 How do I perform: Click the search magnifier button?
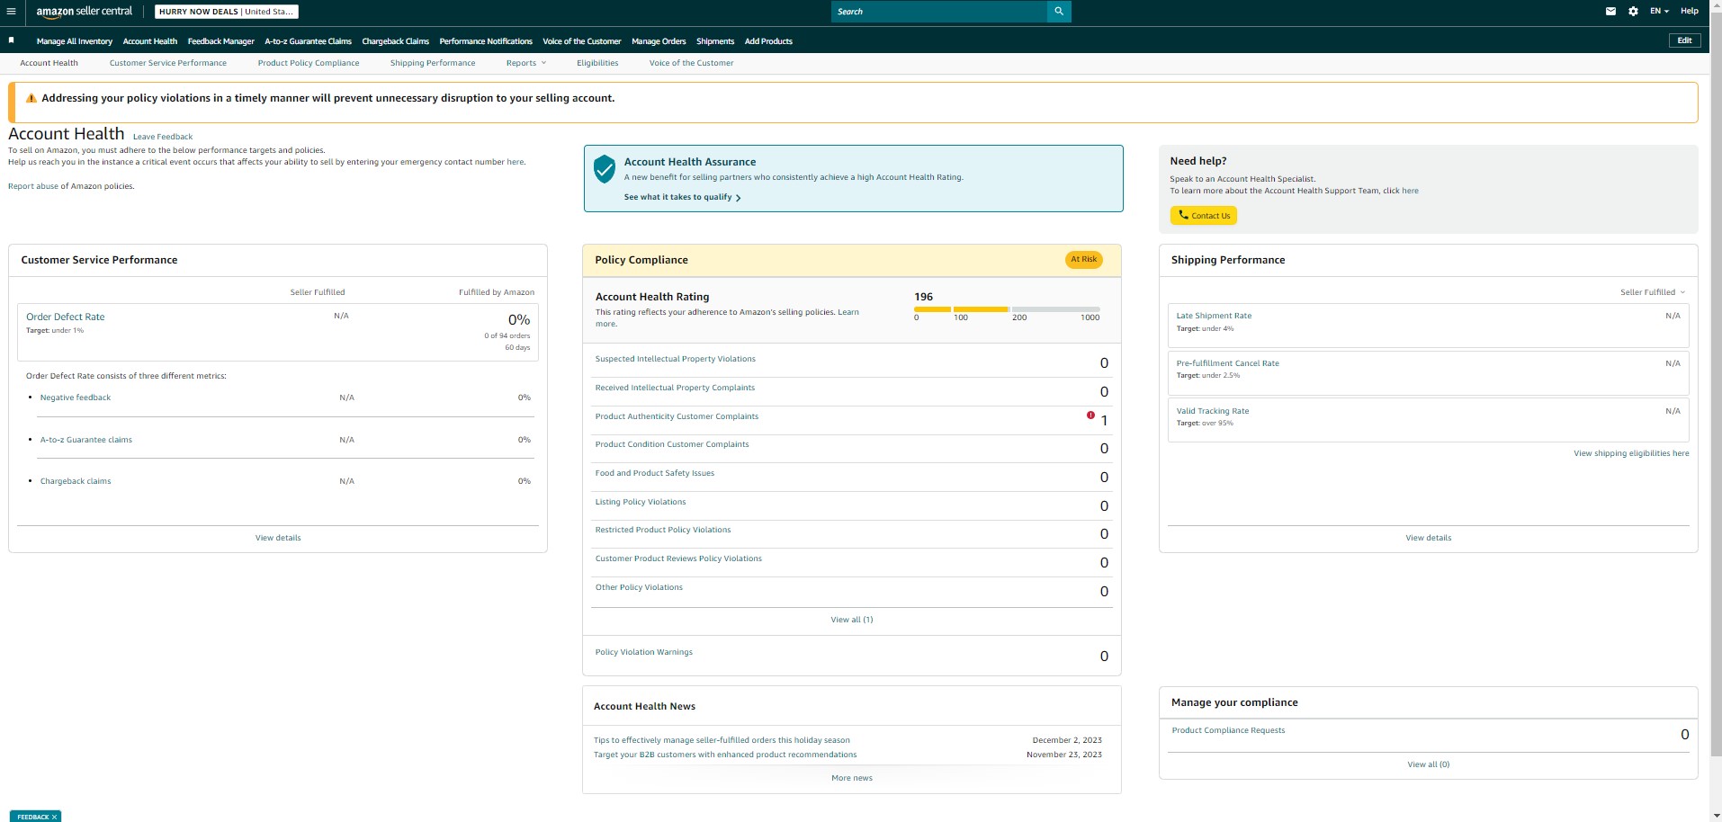click(x=1059, y=12)
